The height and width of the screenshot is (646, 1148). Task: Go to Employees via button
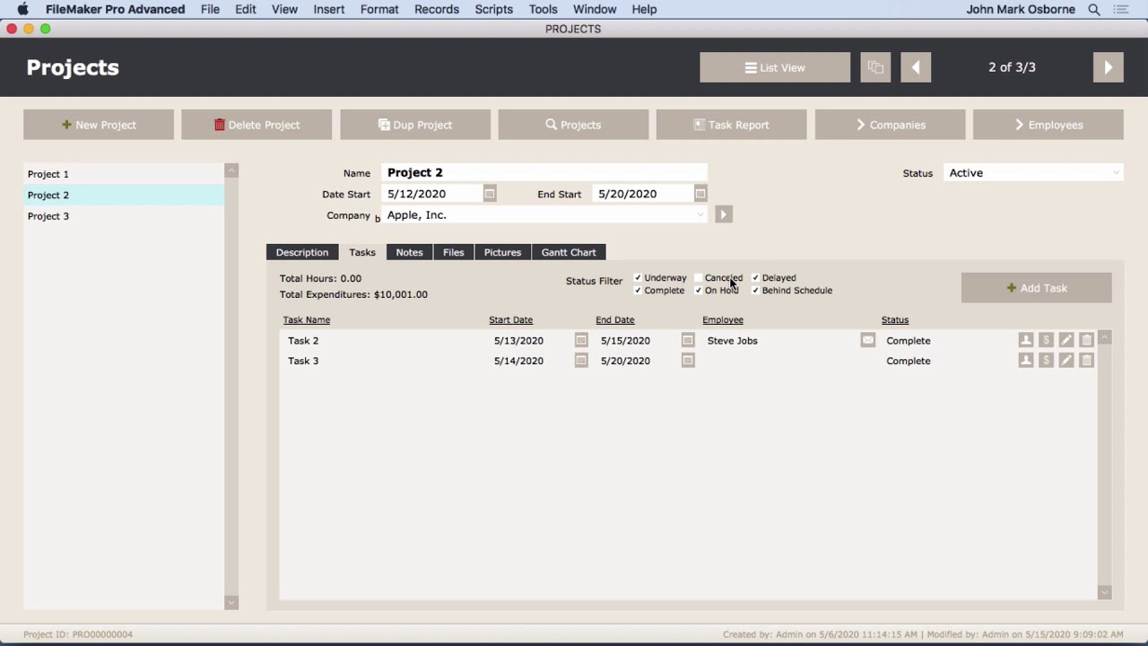click(x=1048, y=125)
